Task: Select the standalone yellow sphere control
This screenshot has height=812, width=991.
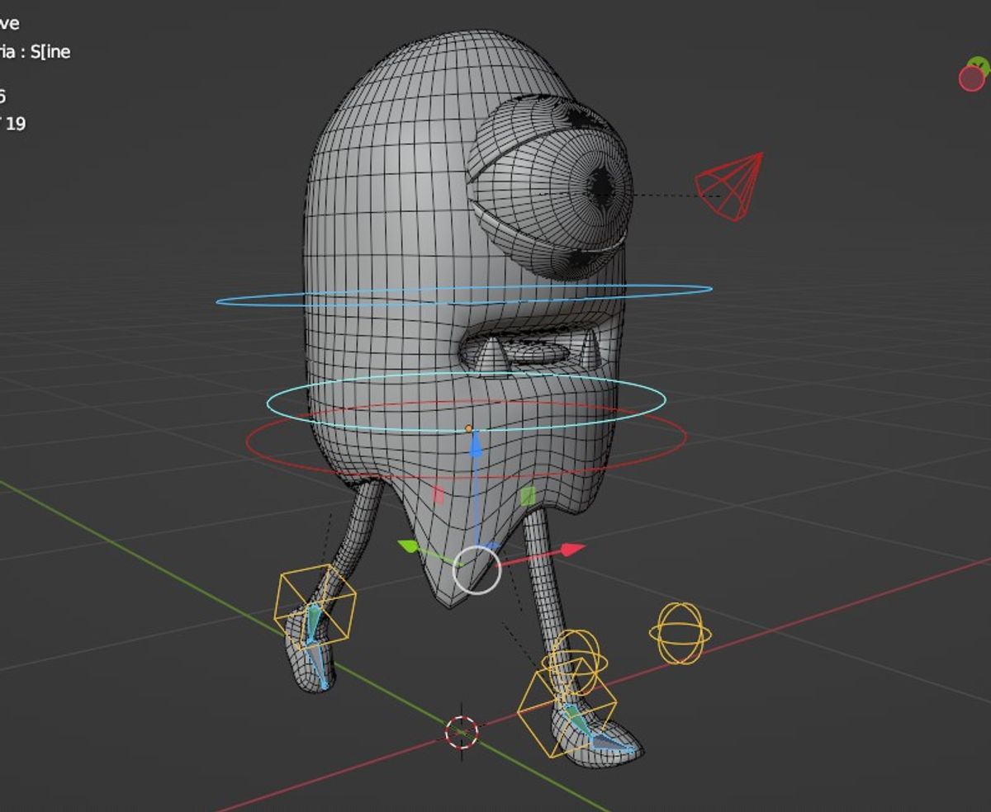Action: (x=680, y=633)
